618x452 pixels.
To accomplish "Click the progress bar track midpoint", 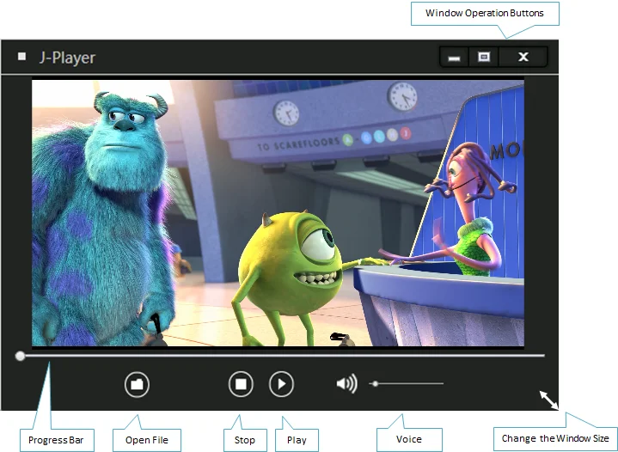I will pyautogui.click(x=280, y=356).
